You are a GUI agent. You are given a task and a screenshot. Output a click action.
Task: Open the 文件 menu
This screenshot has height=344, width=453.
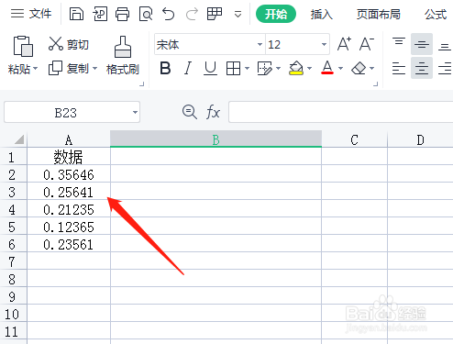pyautogui.click(x=31, y=14)
